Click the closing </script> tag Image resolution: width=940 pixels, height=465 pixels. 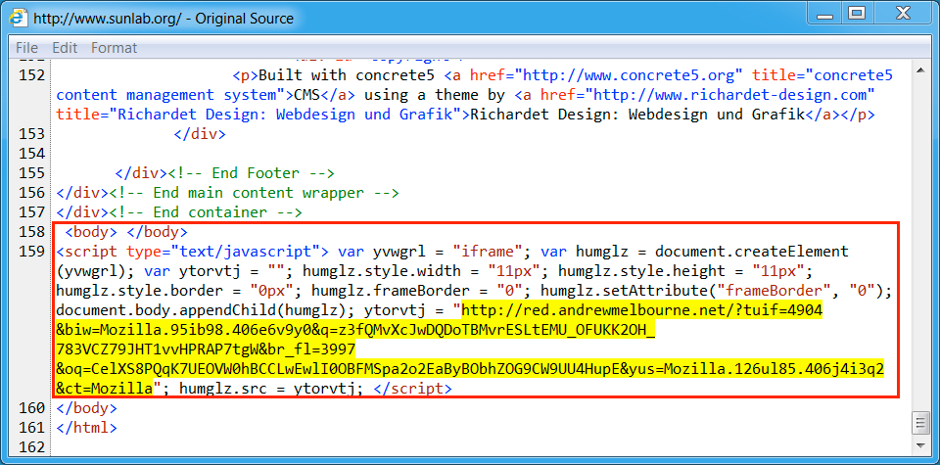pos(412,389)
